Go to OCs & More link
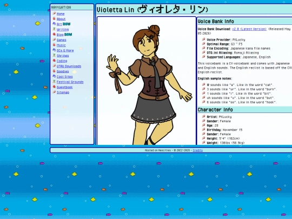Viewport: 292px width, 219px height. point(65,50)
